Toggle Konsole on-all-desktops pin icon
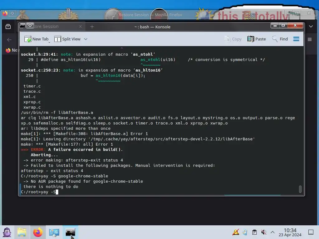This screenshot has height=239, width=319. coord(30,26)
